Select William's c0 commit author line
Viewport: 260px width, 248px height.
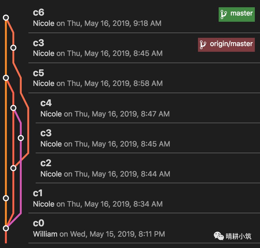click(x=99, y=234)
